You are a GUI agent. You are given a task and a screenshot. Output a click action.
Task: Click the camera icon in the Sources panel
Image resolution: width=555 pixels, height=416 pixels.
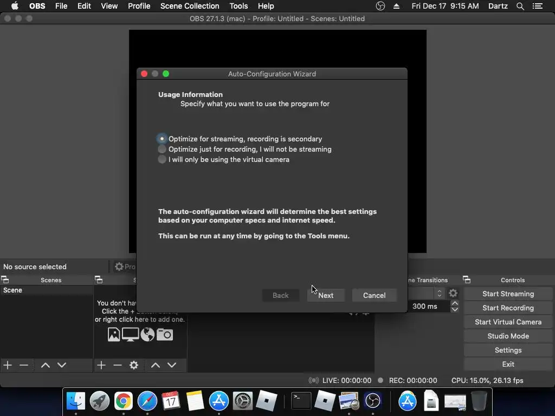pyautogui.click(x=165, y=334)
